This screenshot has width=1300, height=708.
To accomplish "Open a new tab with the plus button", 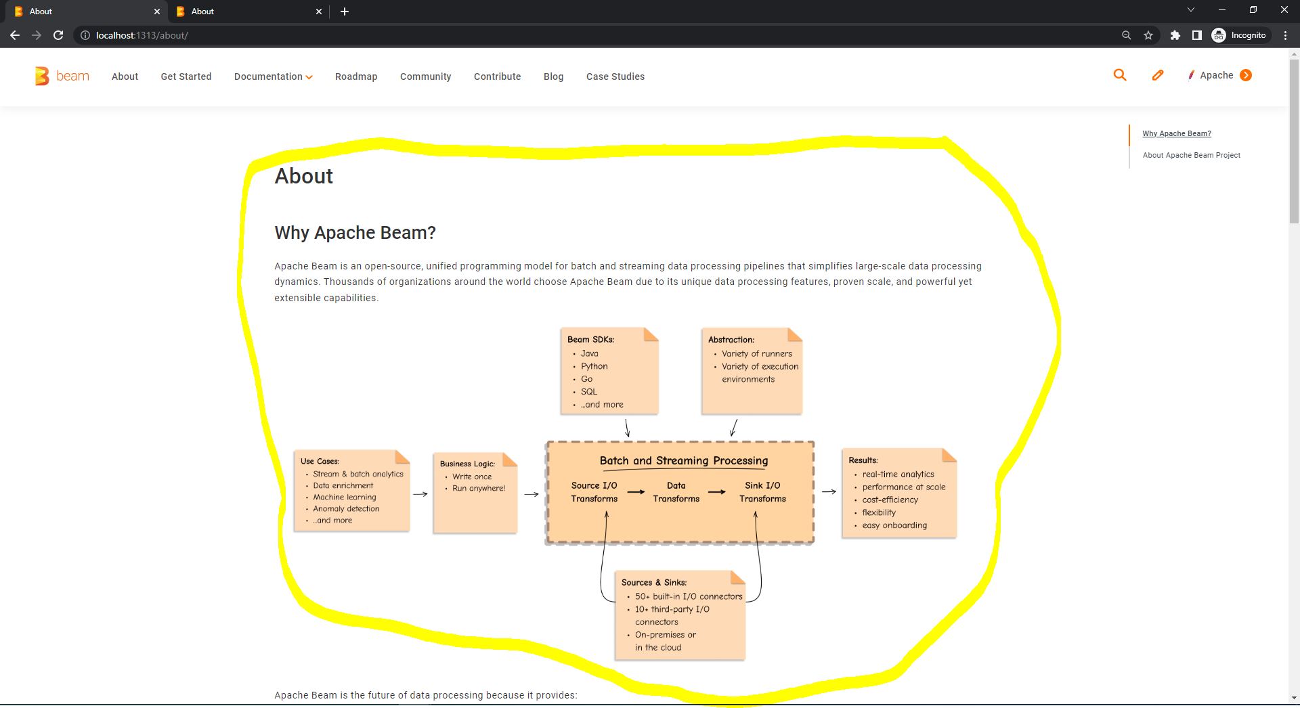I will point(345,12).
